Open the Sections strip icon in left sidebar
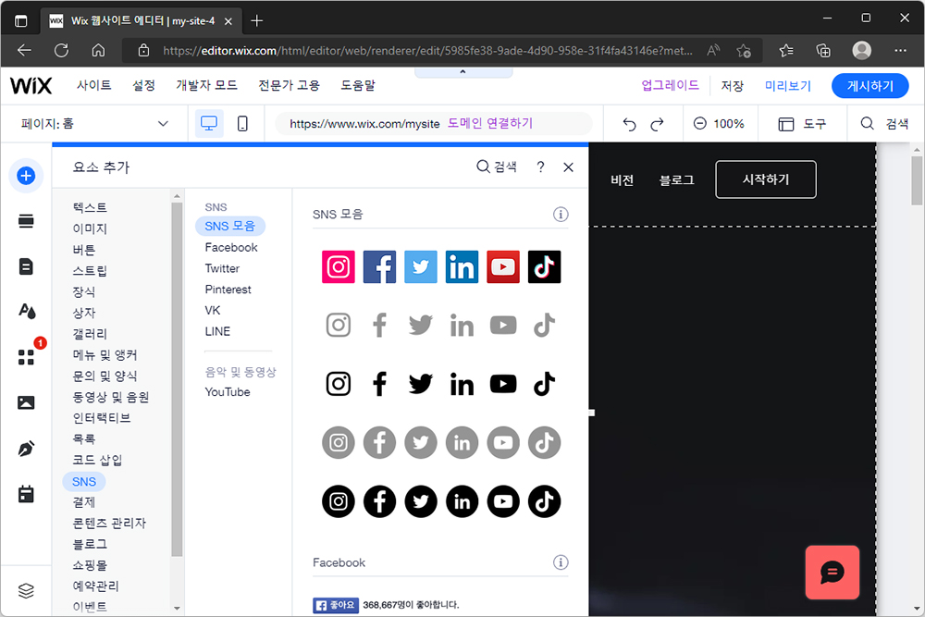Viewport: 925px width, 617px height. [x=26, y=221]
